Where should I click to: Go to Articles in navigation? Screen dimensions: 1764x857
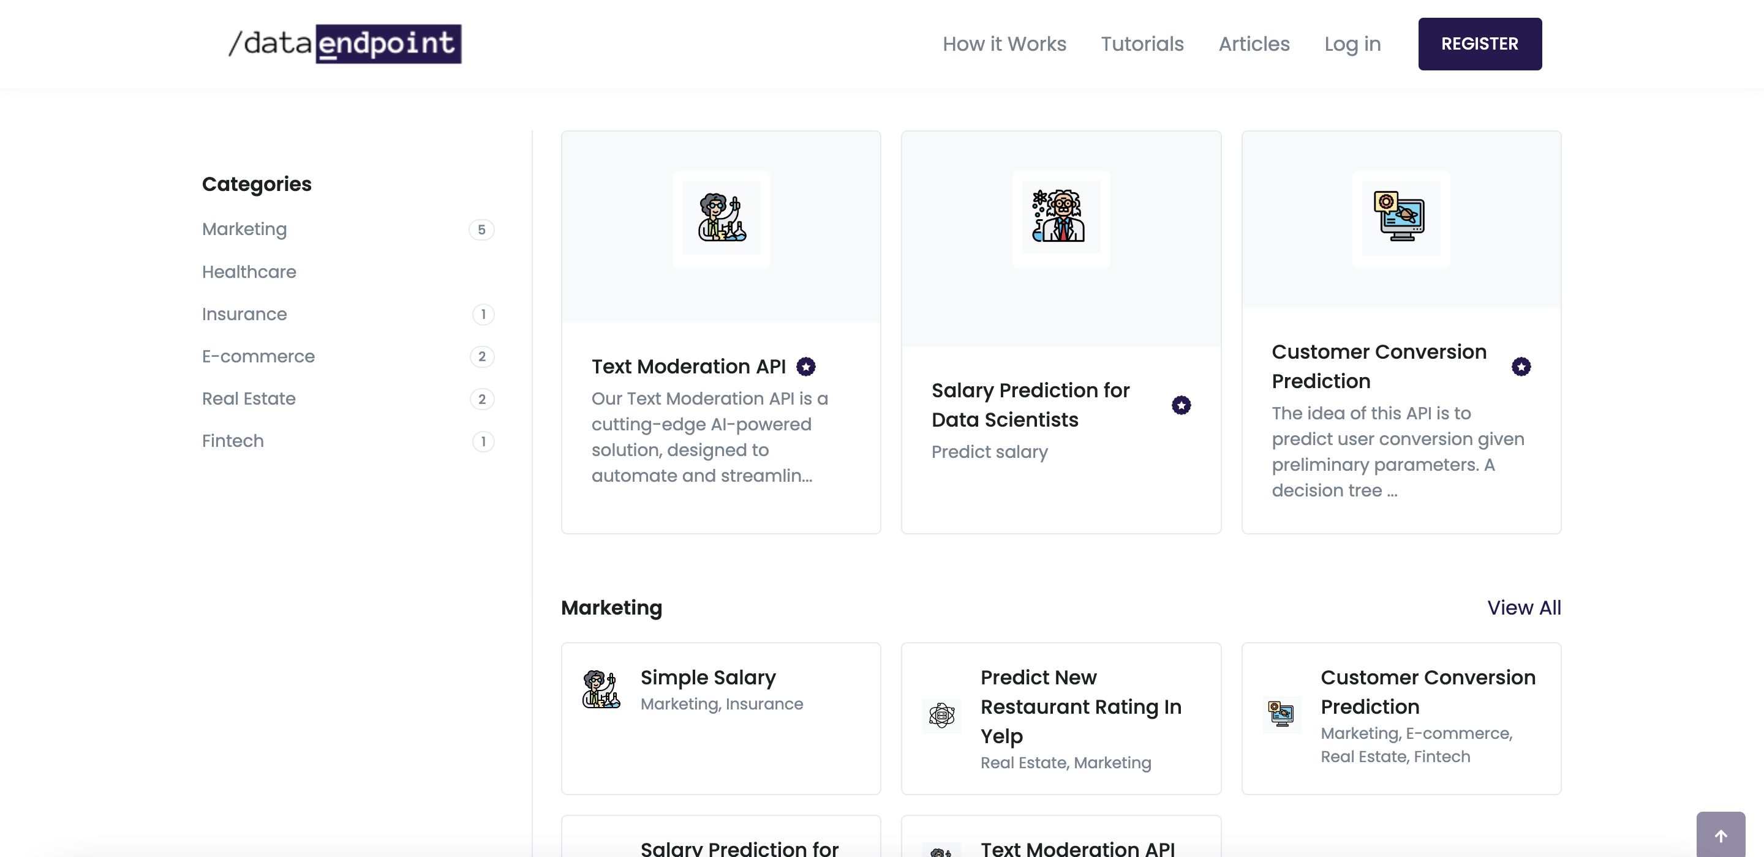point(1253,44)
